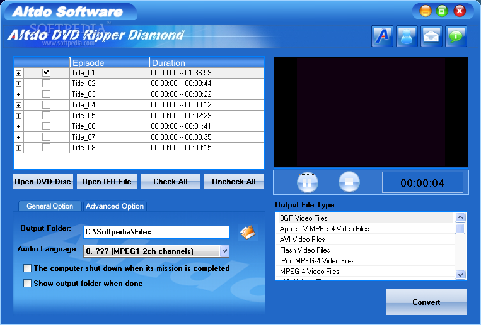
Task: Click output type list scroll down arrow
Action: tap(460, 275)
